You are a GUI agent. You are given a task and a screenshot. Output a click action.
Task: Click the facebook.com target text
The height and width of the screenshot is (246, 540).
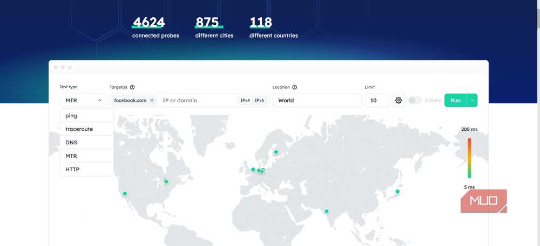tap(130, 101)
